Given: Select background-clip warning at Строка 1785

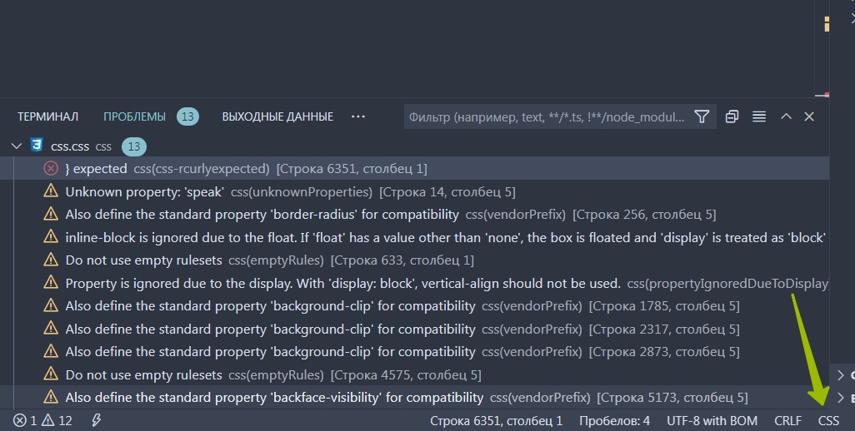Looking at the screenshot, I should [x=414, y=306].
